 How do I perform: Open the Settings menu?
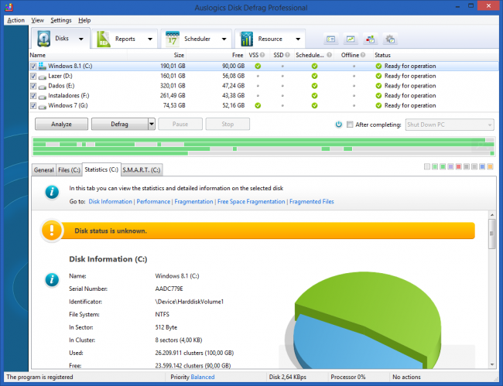coord(60,20)
